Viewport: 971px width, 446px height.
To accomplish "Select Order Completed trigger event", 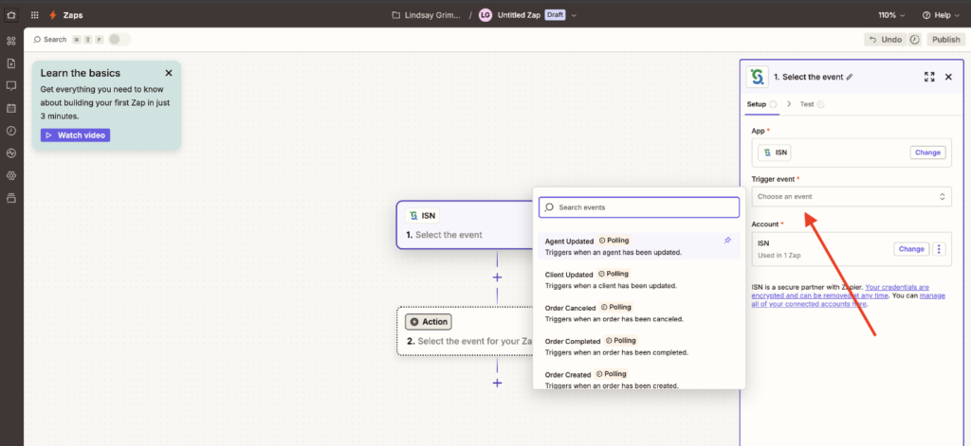I will (x=638, y=347).
